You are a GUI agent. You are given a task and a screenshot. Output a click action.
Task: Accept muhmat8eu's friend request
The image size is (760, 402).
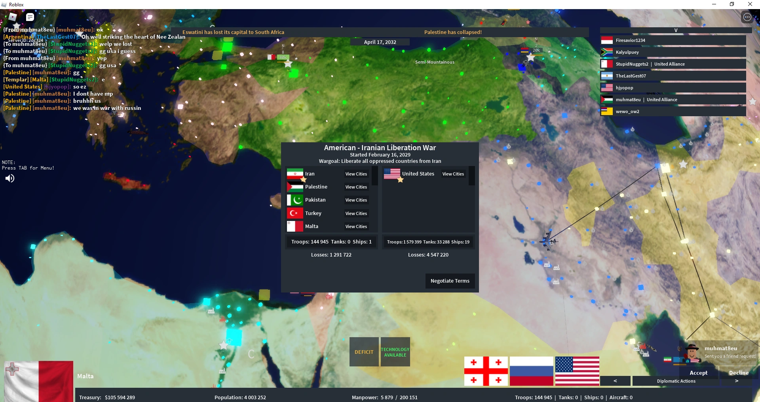[699, 372]
